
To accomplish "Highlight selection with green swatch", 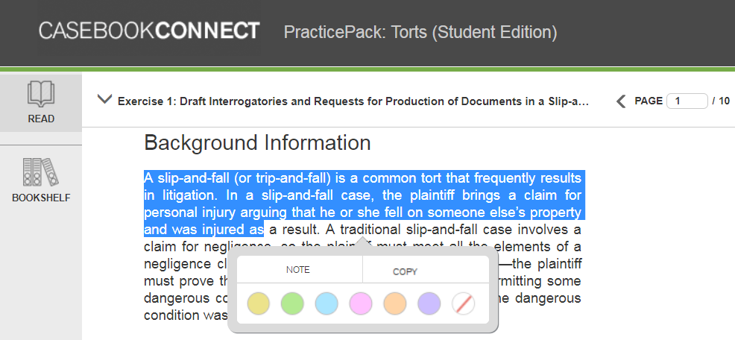I will 292,303.
